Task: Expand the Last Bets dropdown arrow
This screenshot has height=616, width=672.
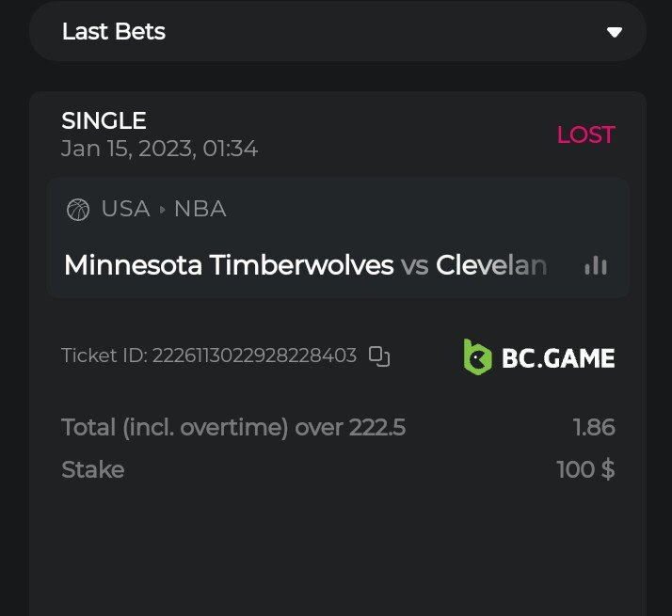Action: click(615, 32)
